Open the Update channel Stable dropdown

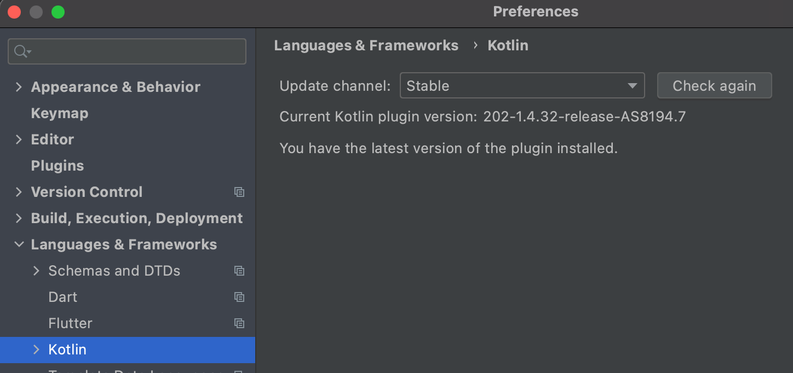[x=522, y=86]
